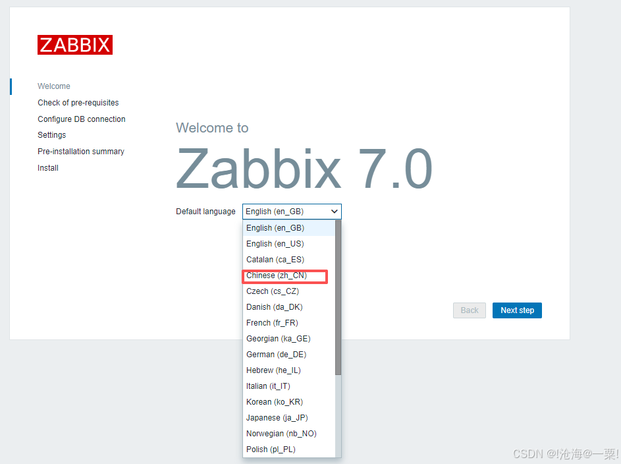Pick French (fr_FR) from the list

[289, 324]
